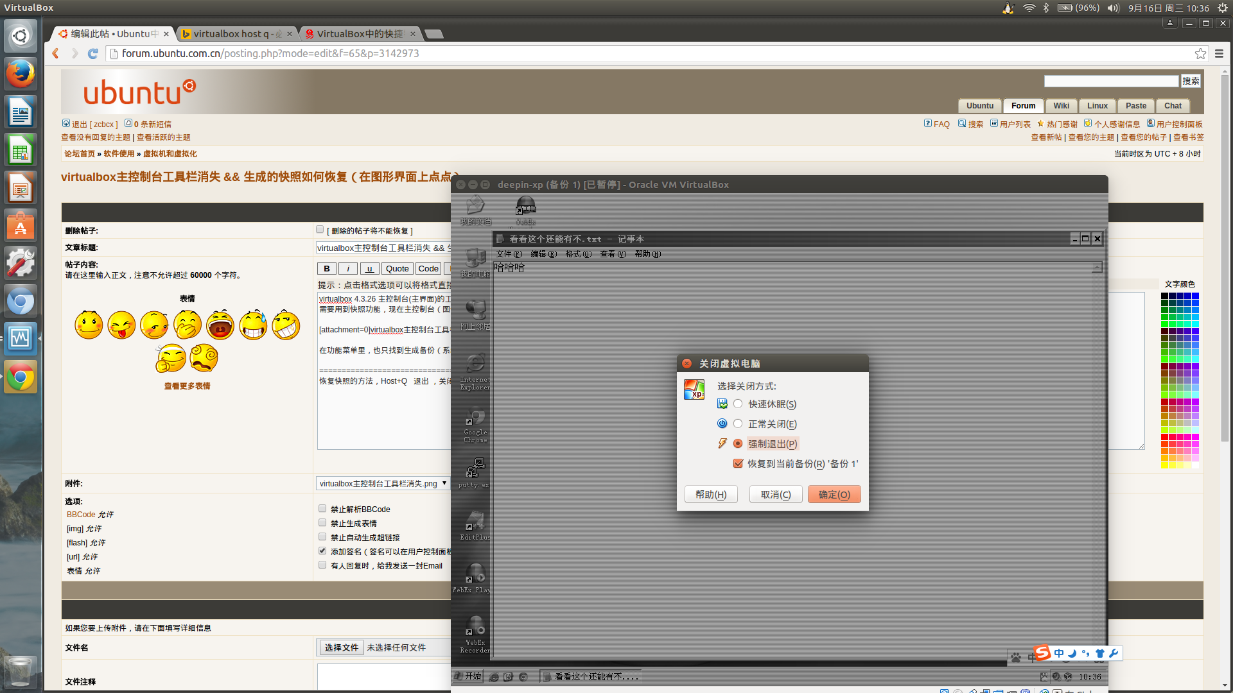Open the Chrome hamburger menu
The image size is (1233, 693).
click(x=1219, y=53)
